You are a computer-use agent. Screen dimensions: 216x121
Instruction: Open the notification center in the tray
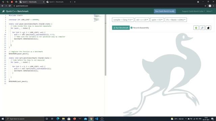213,119
